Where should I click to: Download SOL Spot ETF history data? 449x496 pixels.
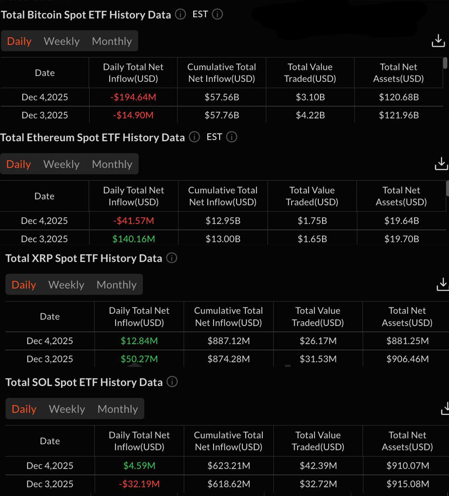coord(444,408)
